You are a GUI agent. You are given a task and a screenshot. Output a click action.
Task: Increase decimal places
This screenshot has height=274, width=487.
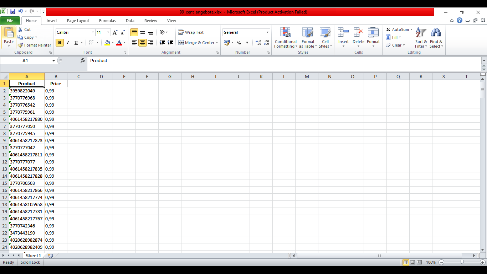[258, 43]
